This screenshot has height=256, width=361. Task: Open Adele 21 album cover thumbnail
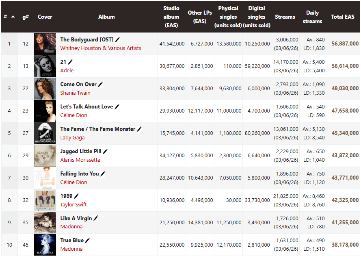point(45,66)
